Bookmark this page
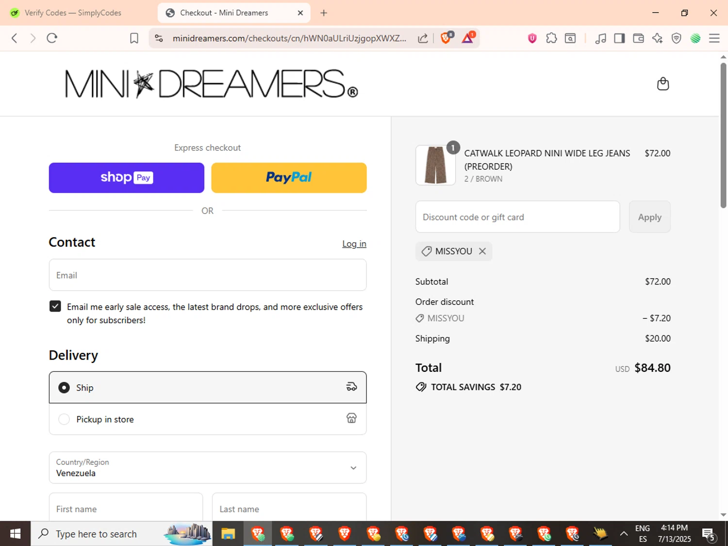 134,38
